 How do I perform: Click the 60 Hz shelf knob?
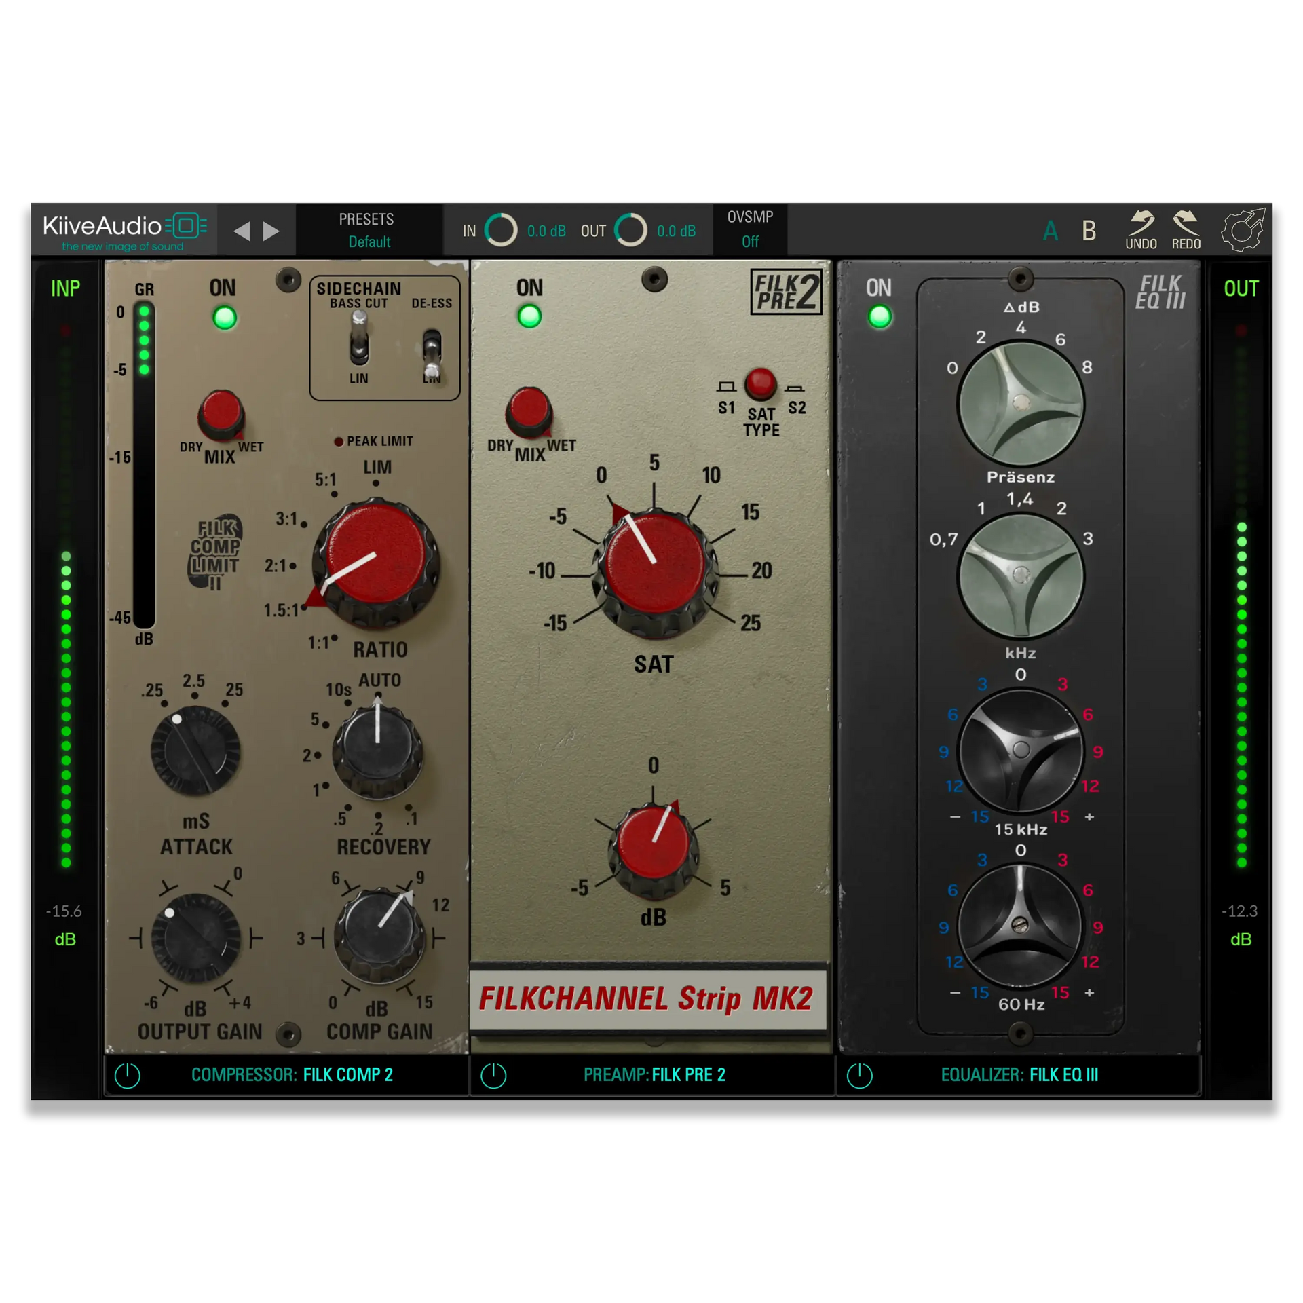1020,924
